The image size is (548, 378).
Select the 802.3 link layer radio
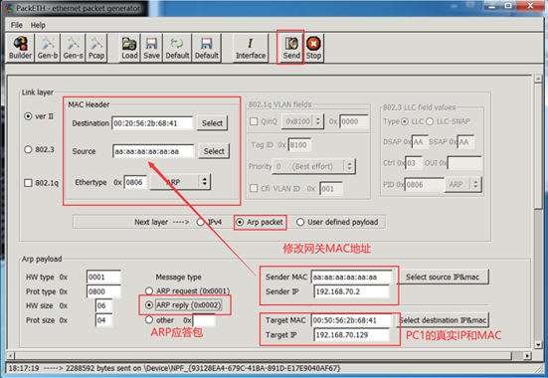click(28, 149)
